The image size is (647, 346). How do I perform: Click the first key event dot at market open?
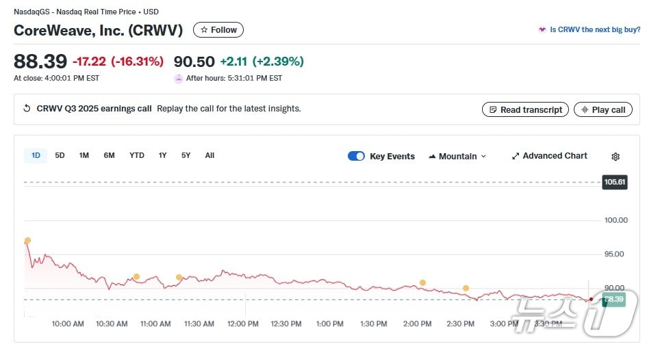tap(27, 241)
